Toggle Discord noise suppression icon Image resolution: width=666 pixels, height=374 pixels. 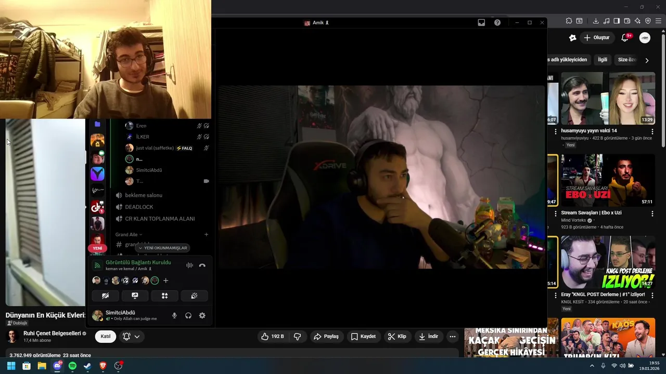pos(189,265)
